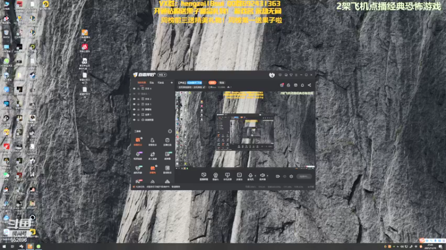Viewport: 446px width, 250px height.
Task: Click the green circle icon on the taskbar
Action: [x=38, y=247]
